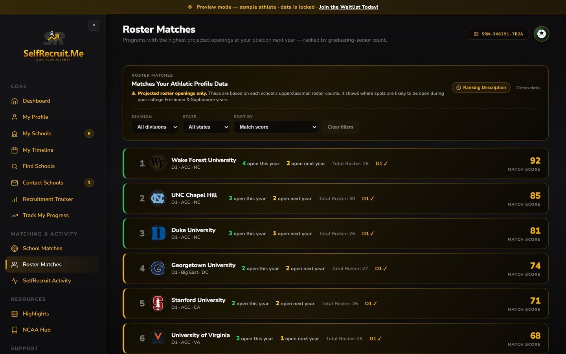Click the Duke University logo
The height and width of the screenshot is (354, 566).
click(158, 233)
